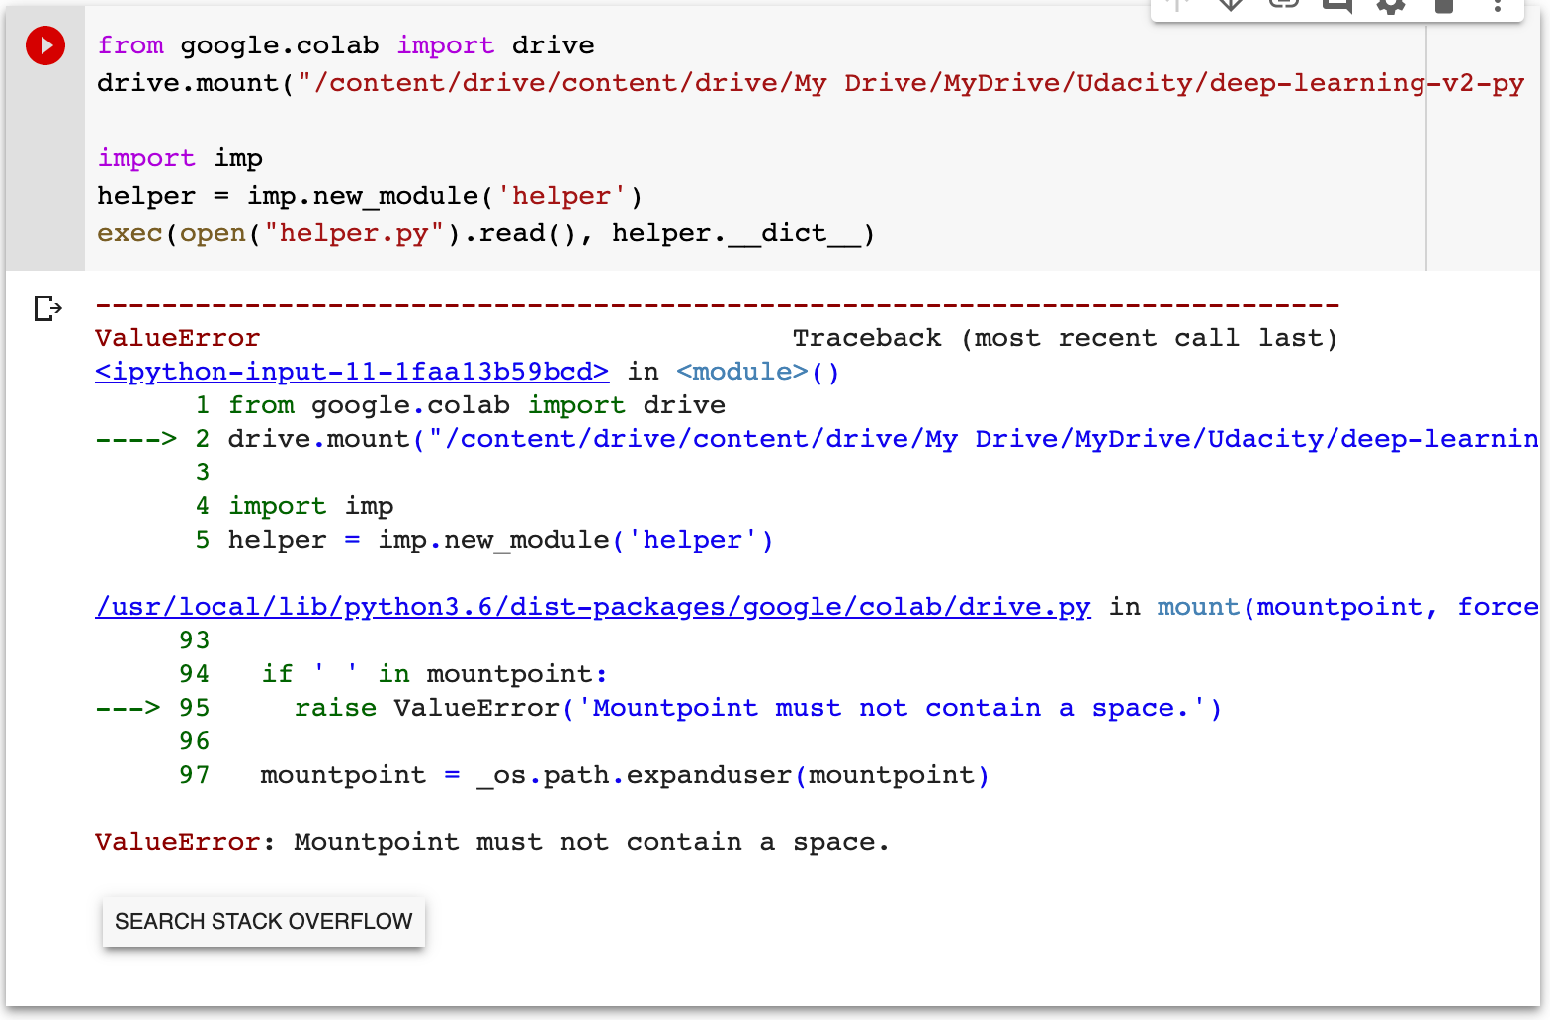Open cell settings via the gear icon
1550x1020 pixels.
pos(1391,6)
